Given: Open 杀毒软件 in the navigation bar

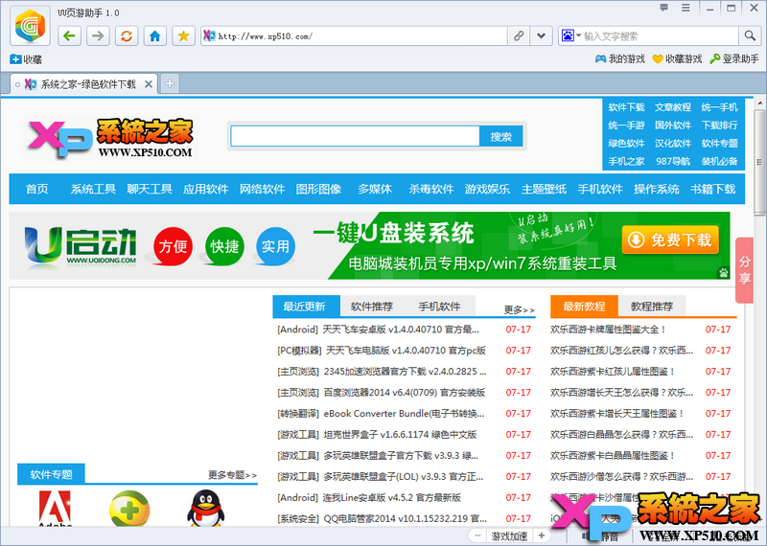Looking at the screenshot, I should (x=430, y=189).
